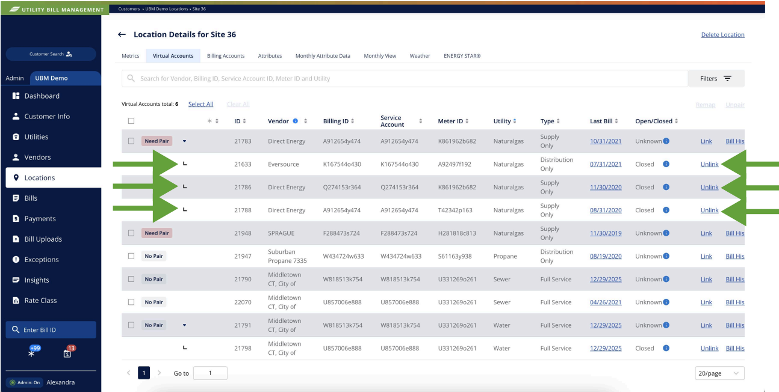Click Closed info icon in row 21786
779x392 pixels.
tap(666, 187)
